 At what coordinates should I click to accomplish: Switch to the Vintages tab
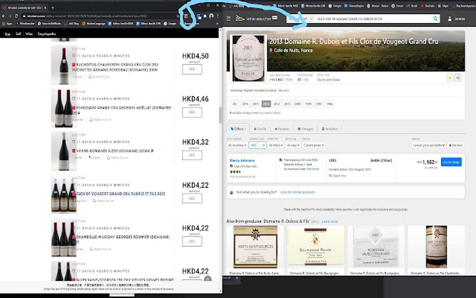[306, 129]
